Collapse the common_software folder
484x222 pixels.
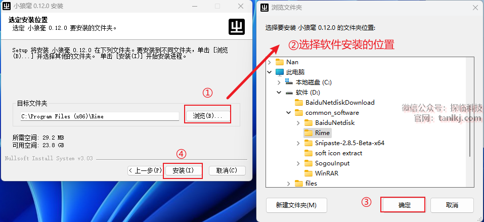pyautogui.click(x=289, y=113)
